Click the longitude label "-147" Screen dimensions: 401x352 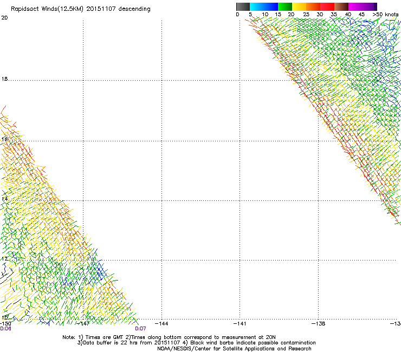click(x=83, y=324)
